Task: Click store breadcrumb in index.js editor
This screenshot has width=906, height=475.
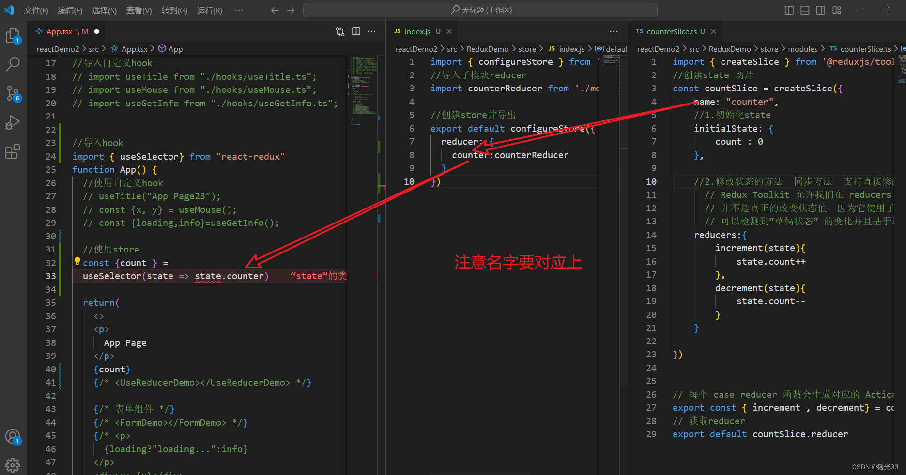Action: pos(527,49)
